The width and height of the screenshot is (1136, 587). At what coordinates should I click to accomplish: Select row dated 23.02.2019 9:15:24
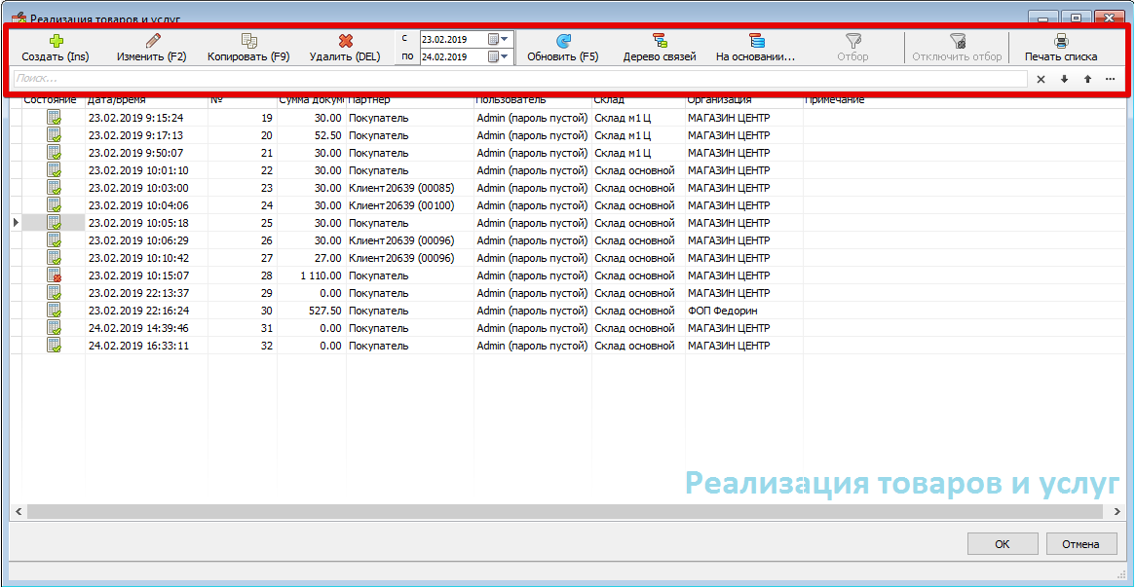point(568,118)
